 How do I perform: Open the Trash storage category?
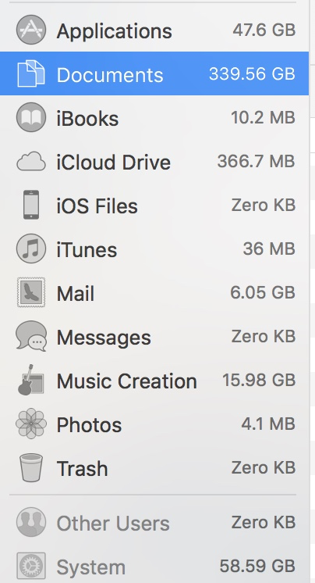point(154,468)
